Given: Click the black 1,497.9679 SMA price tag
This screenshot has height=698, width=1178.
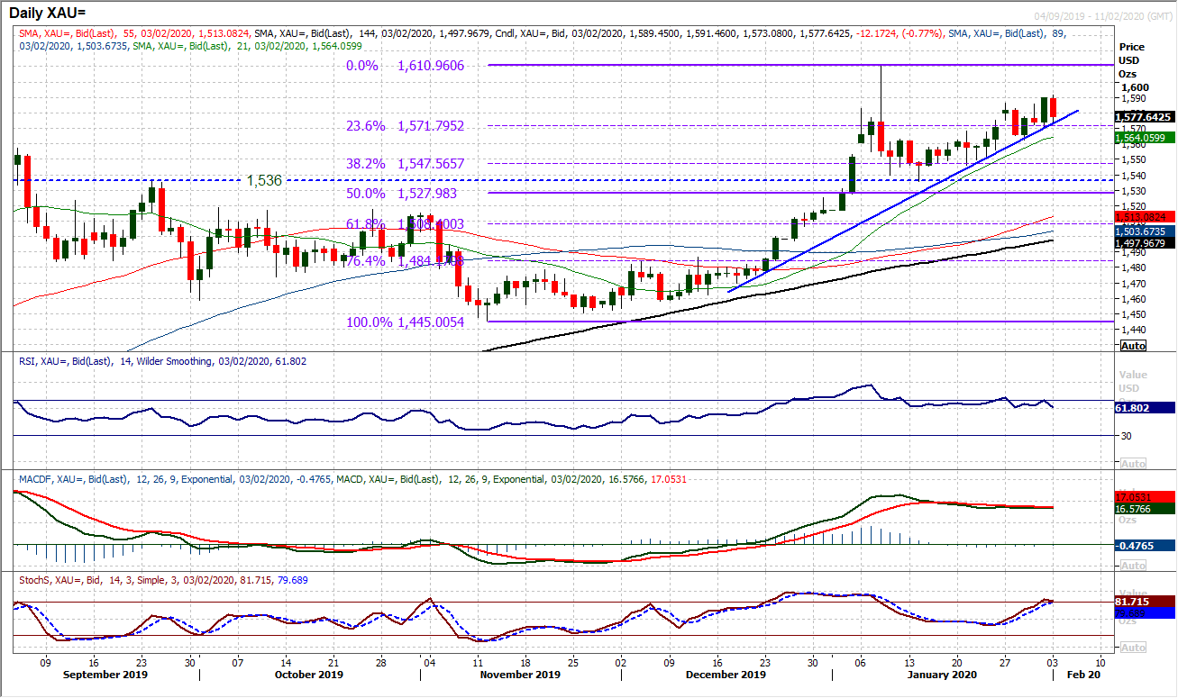Looking at the screenshot, I should (1143, 242).
